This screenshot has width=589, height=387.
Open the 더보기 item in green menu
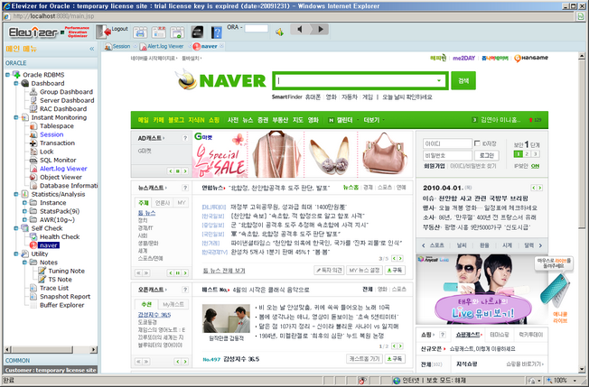371,120
